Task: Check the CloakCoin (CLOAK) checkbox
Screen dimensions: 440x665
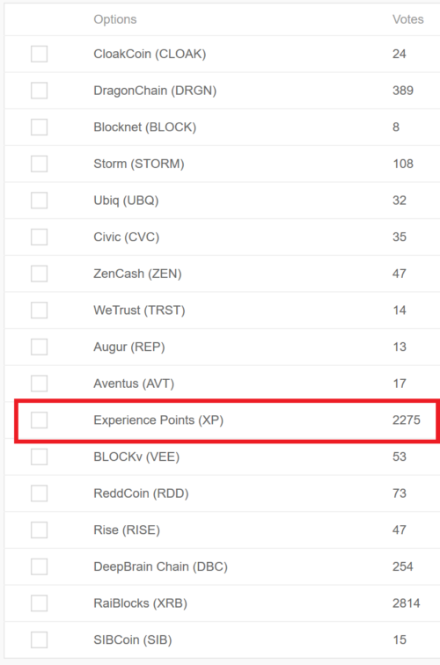Action: pos(39,54)
